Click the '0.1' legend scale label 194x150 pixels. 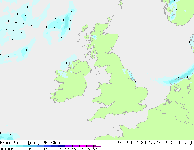click(3, 149)
